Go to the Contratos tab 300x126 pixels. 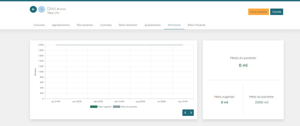106,25
